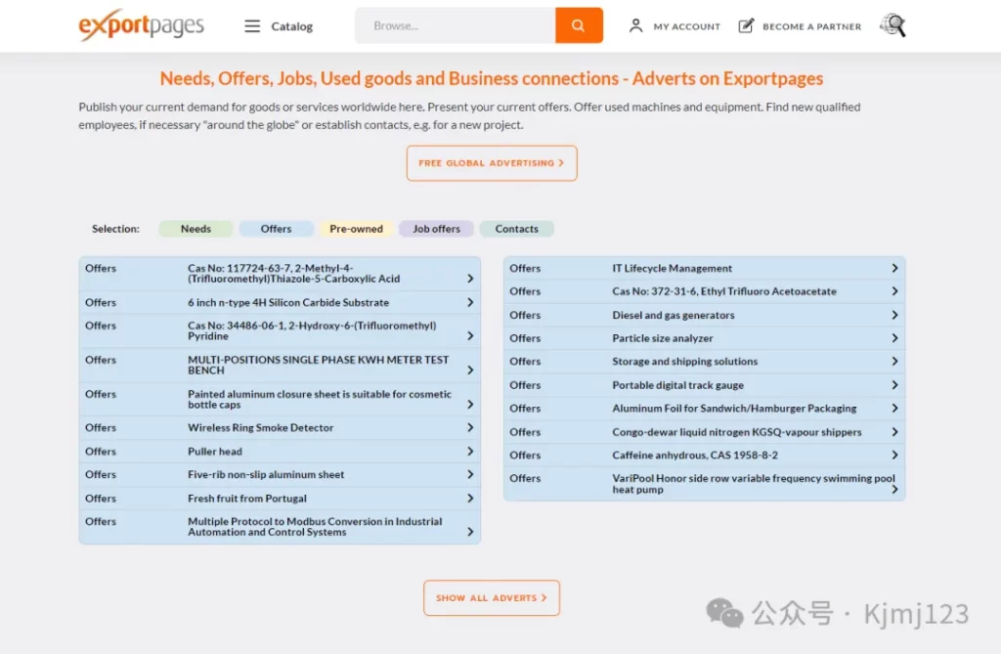
Task: Select the Job offers filter tab
Action: point(436,229)
